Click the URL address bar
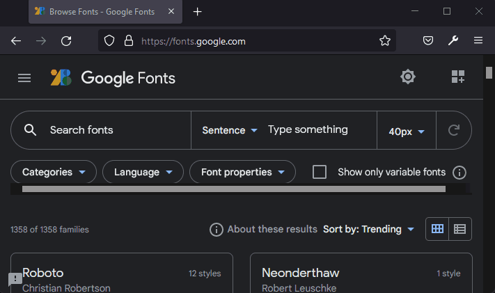 (x=247, y=41)
